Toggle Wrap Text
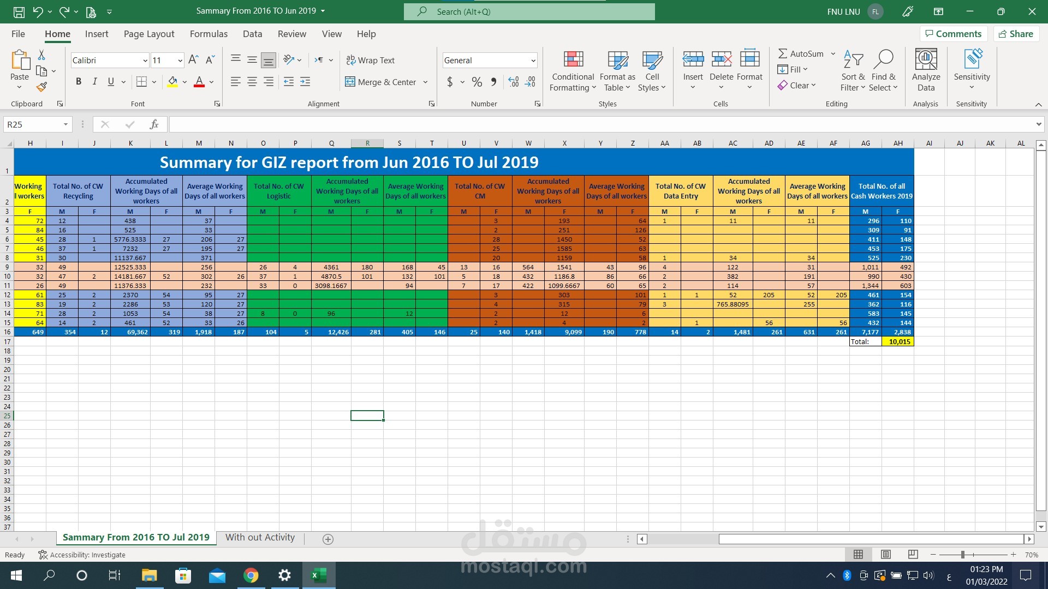Screen dimensions: 1048x589 pyautogui.click(x=370, y=60)
